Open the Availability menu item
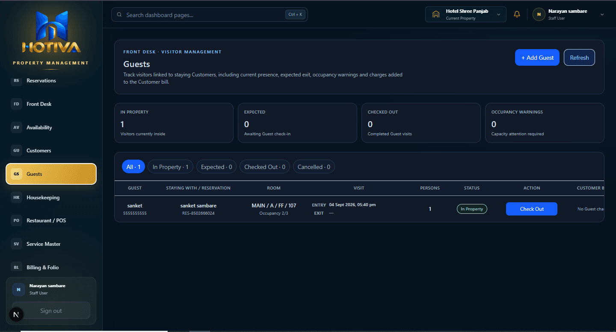 tap(51, 128)
